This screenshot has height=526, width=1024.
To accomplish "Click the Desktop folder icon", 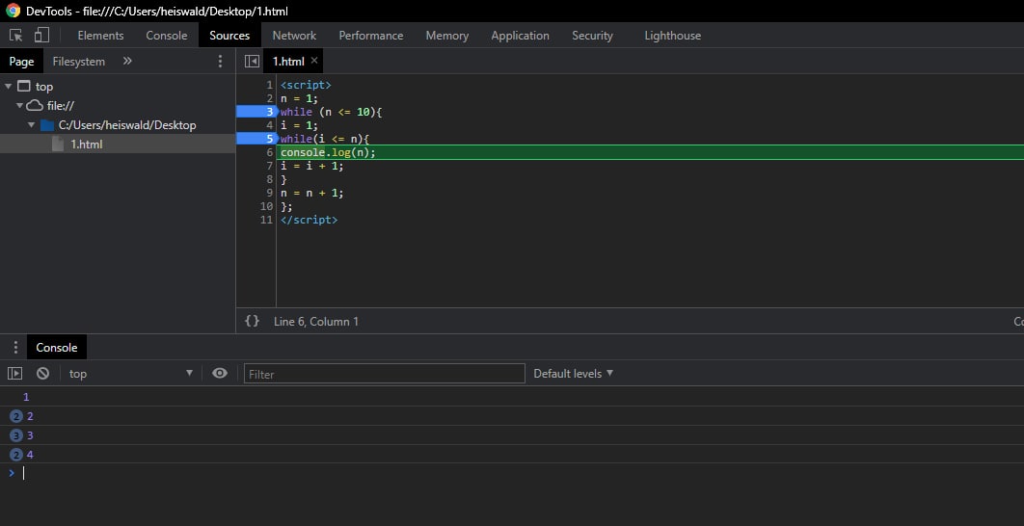I will tap(47, 124).
